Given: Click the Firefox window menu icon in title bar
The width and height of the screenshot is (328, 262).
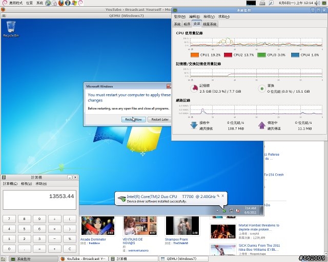Looking at the screenshot, I should pos(3,9).
